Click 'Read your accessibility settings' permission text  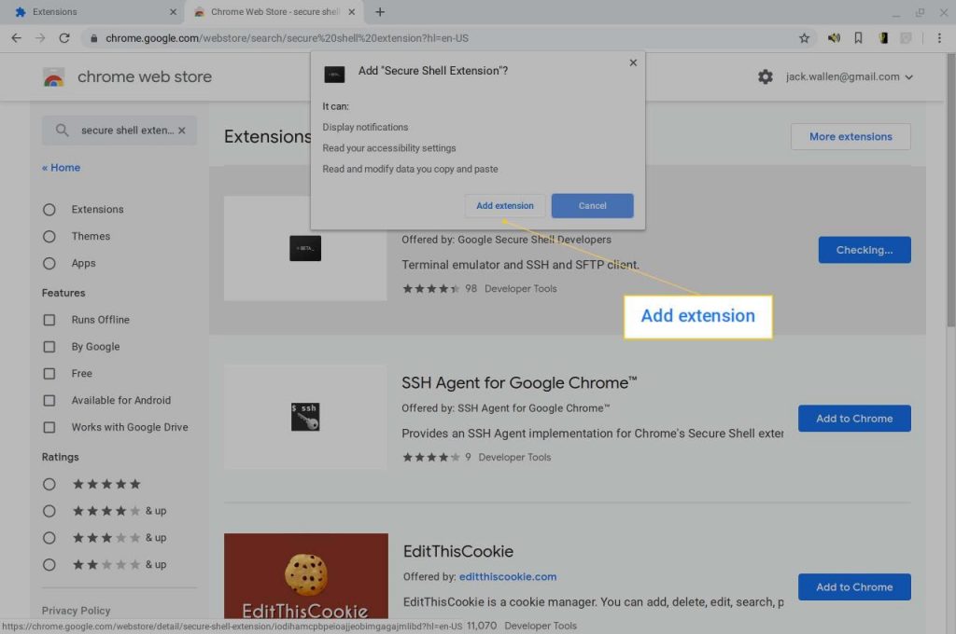click(x=389, y=148)
